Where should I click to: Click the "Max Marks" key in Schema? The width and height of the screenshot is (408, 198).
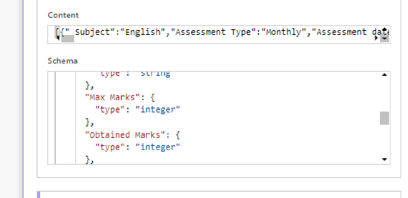pyautogui.click(x=112, y=97)
